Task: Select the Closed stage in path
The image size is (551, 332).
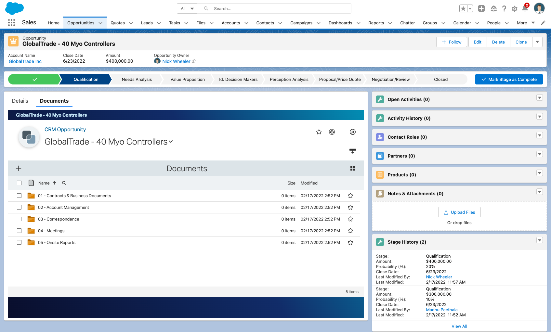Action: pyautogui.click(x=441, y=79)
